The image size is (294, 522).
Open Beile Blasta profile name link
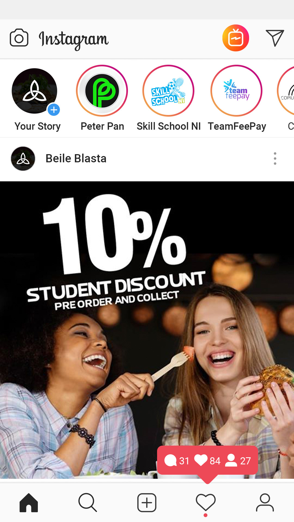point(76,159)
